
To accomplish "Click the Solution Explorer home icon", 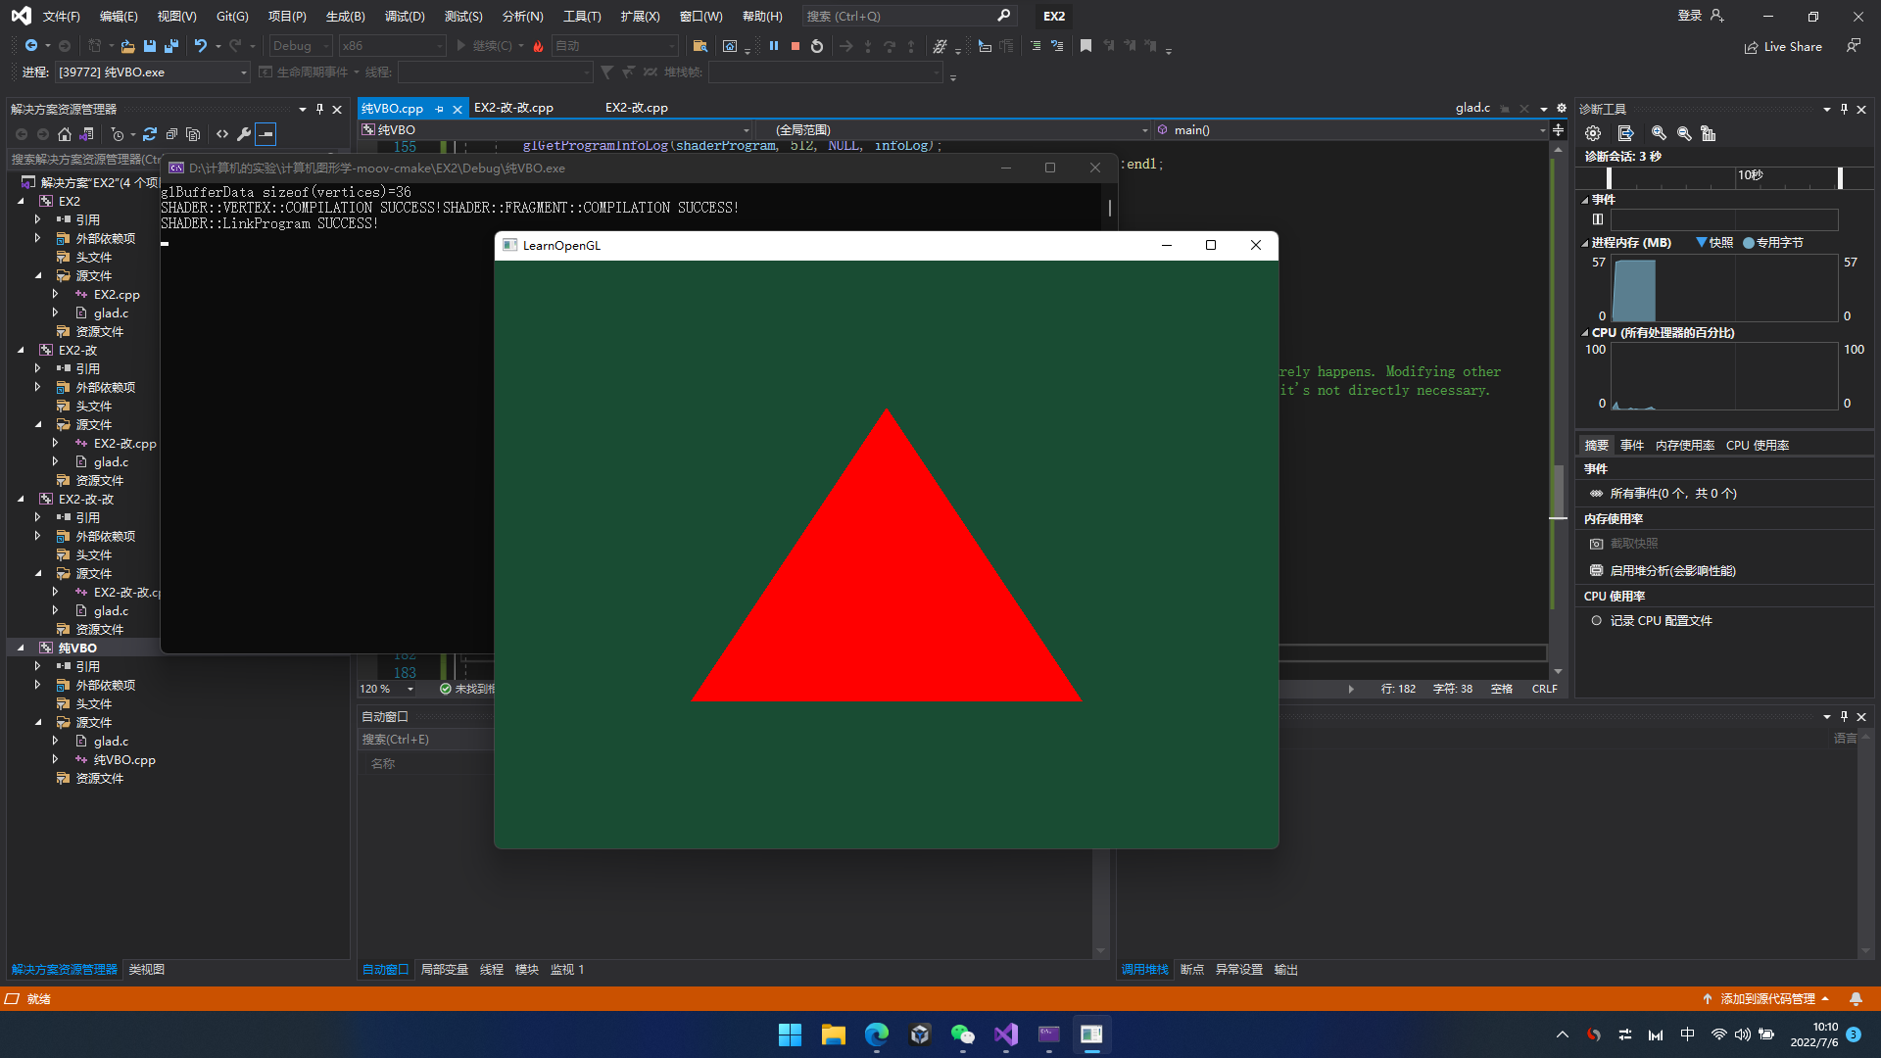I will tap(65, 134).
